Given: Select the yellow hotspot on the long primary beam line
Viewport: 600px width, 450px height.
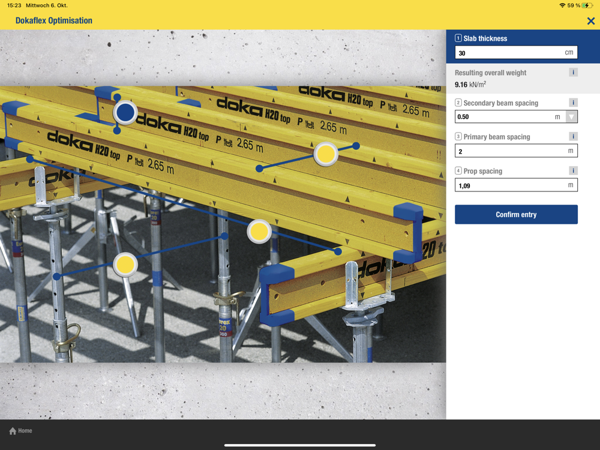Looking at the screenshot, I should point(259,231).
